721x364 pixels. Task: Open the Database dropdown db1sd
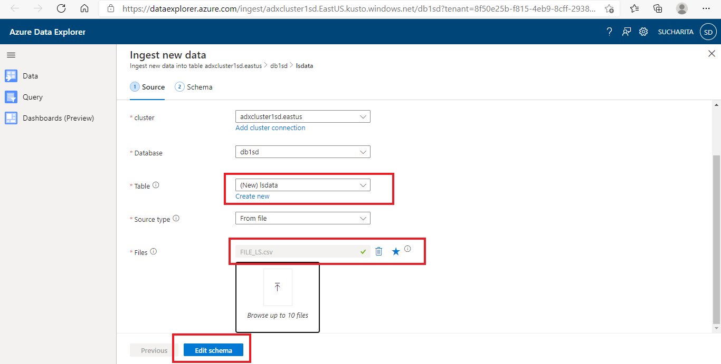coord(302,152)
